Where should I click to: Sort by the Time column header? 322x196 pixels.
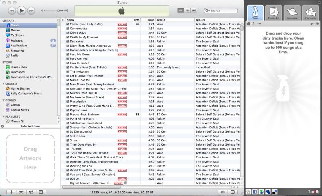(148, 20)
